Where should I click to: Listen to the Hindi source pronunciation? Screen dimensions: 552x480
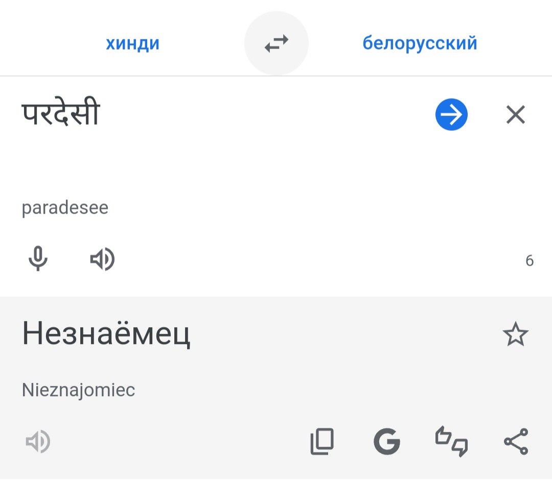pos(102,259)
